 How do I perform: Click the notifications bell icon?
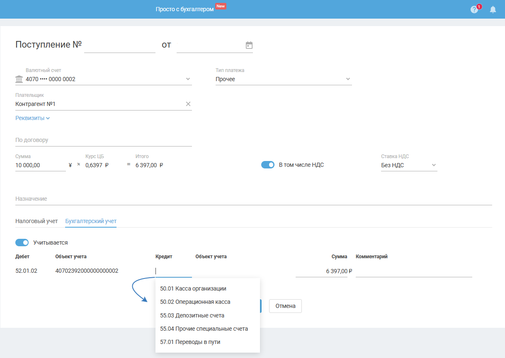tap(493, 10)
